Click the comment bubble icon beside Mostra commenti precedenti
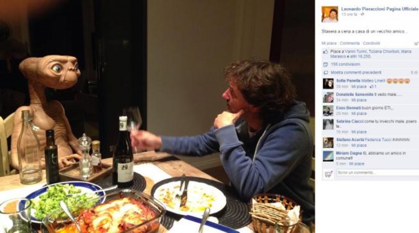The width and height of the screenshot is (419, 233). pyautogui.click(x=325, y=73)
